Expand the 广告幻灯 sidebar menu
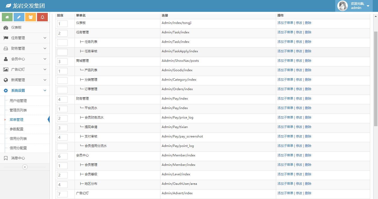The height and width of the screenshot is (199, 378). pyautogui.click(x=25, y=70)
